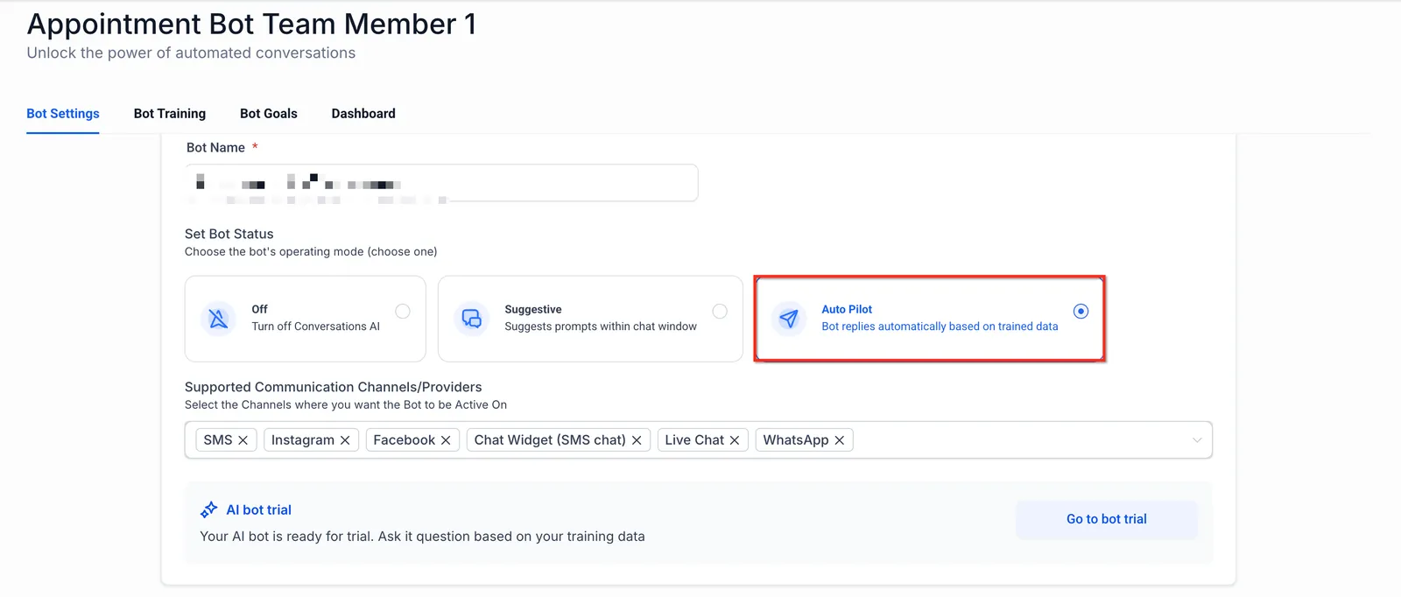Click the Suggestive chat bubbles icon
Viewport: 1401px width, 597px height.
coord(472,319)
